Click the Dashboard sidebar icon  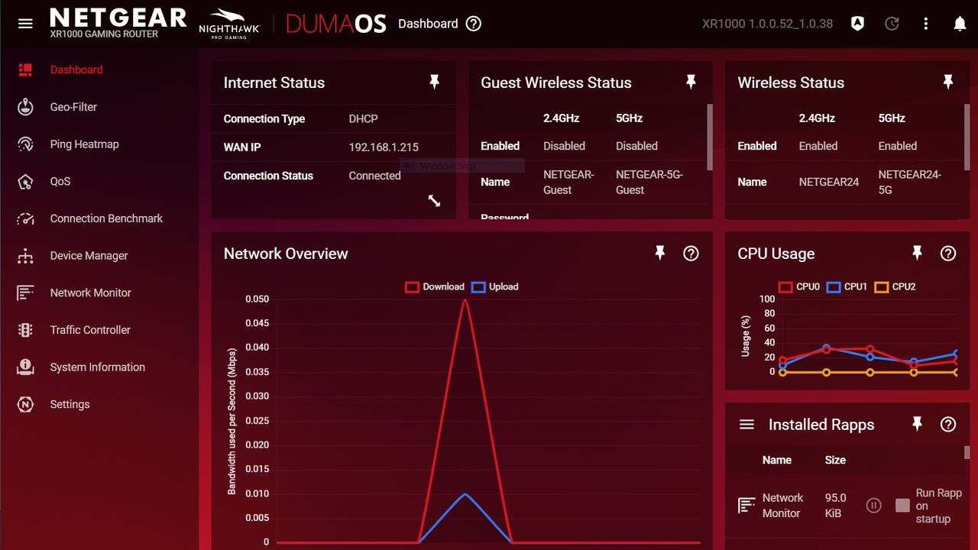(x=25, y=70)
